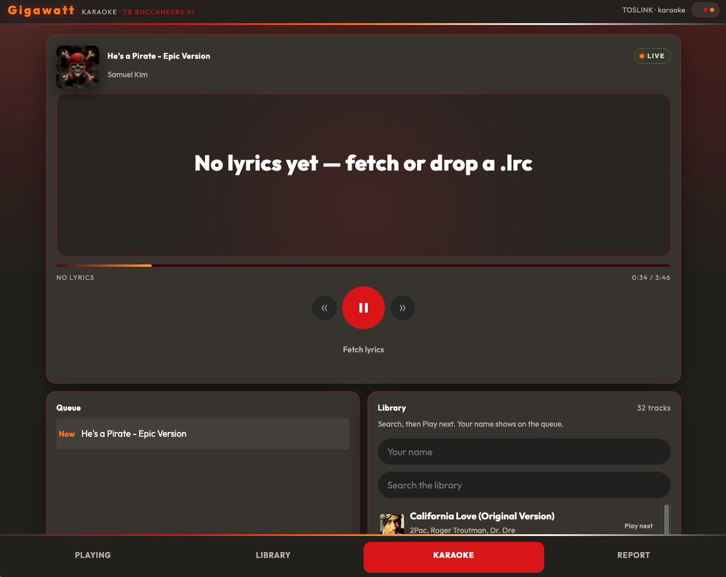726x577 pixels.
Task: Click the Fetch lyrics link
Action: pyautogui.click(x=364, y=350)
